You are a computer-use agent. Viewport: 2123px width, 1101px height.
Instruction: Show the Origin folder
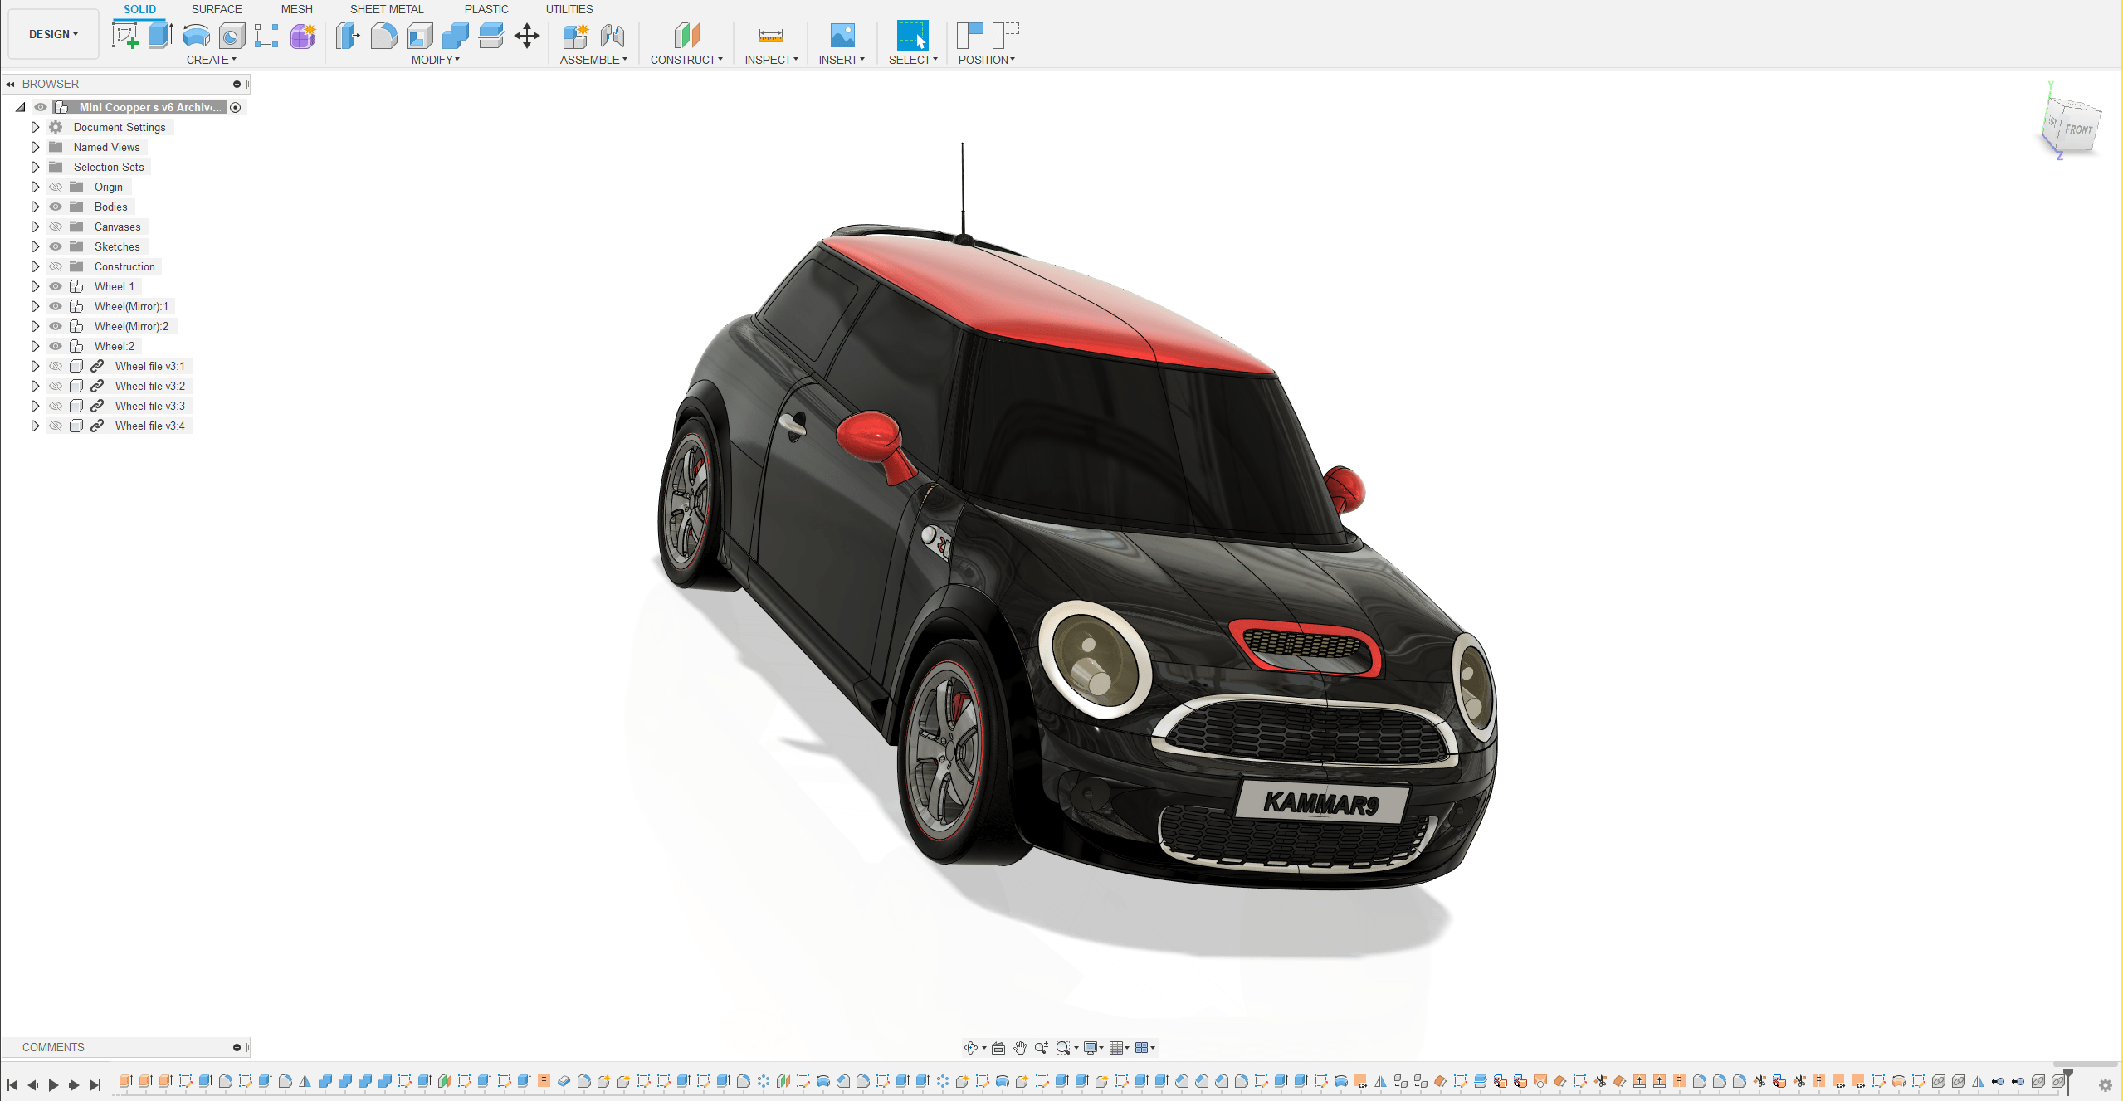[x=56, y=187]
